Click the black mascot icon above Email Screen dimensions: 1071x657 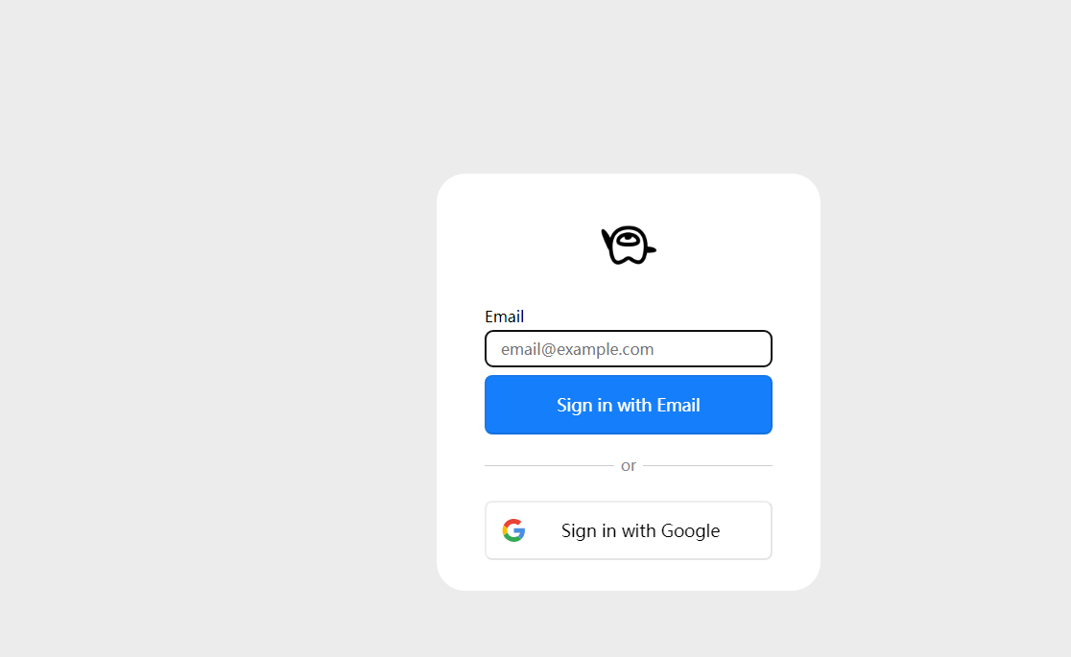pyautogui.click(x=629, y=246)
